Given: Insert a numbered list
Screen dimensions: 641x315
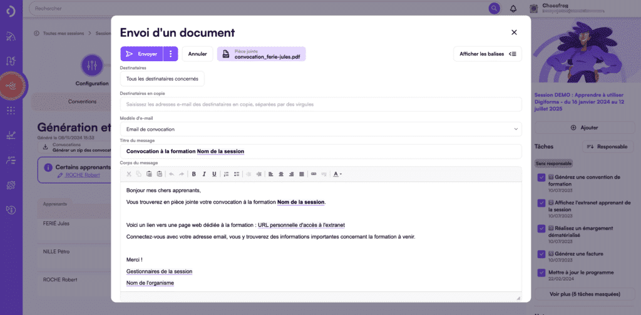Looking at the screenshot, I should click(x=226, y=174).
